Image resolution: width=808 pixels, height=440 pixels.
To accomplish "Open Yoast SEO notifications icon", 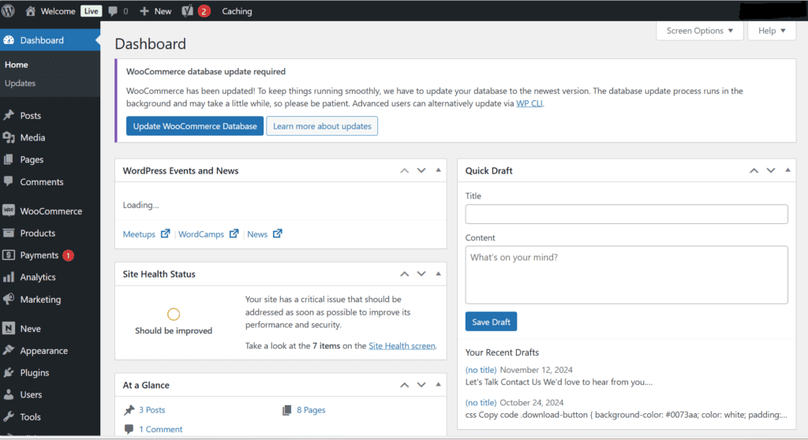I will [188, 11].
